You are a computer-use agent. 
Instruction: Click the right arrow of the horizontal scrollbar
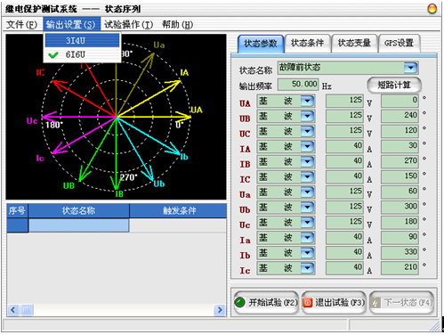click(x=220, y=310)
